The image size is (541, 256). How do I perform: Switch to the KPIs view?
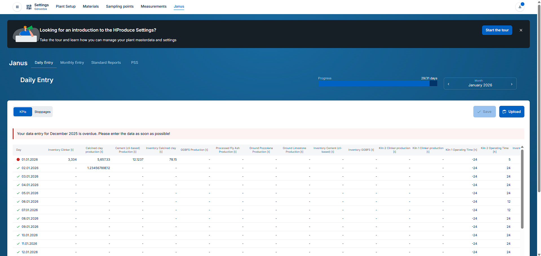click(x=23, y=112)
